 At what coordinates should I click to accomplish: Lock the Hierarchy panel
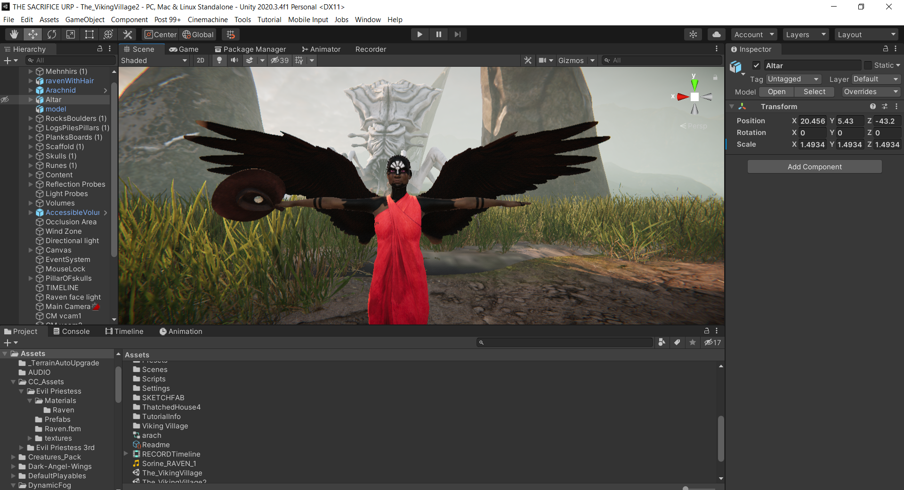pyautogui.click(x=99, y=49)
